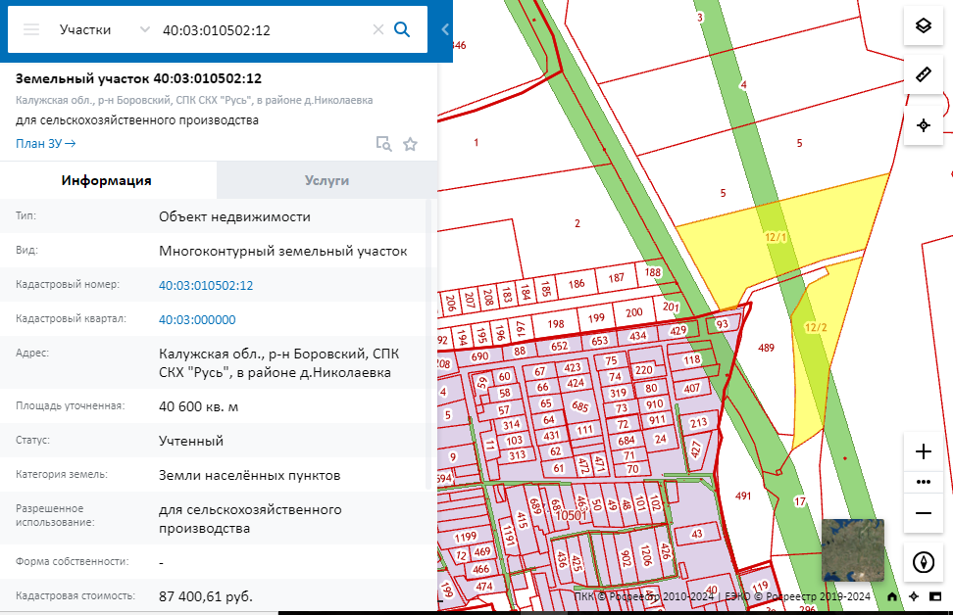Viewport: 953px width, 615px height.
Task: Select yellow highlighted contour 12/2
Action: click(816, 327)
